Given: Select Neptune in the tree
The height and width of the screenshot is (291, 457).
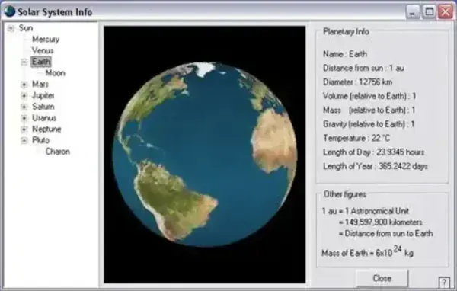Looking at the screenshot, I should pyautogui.click(x=46, y=129).
